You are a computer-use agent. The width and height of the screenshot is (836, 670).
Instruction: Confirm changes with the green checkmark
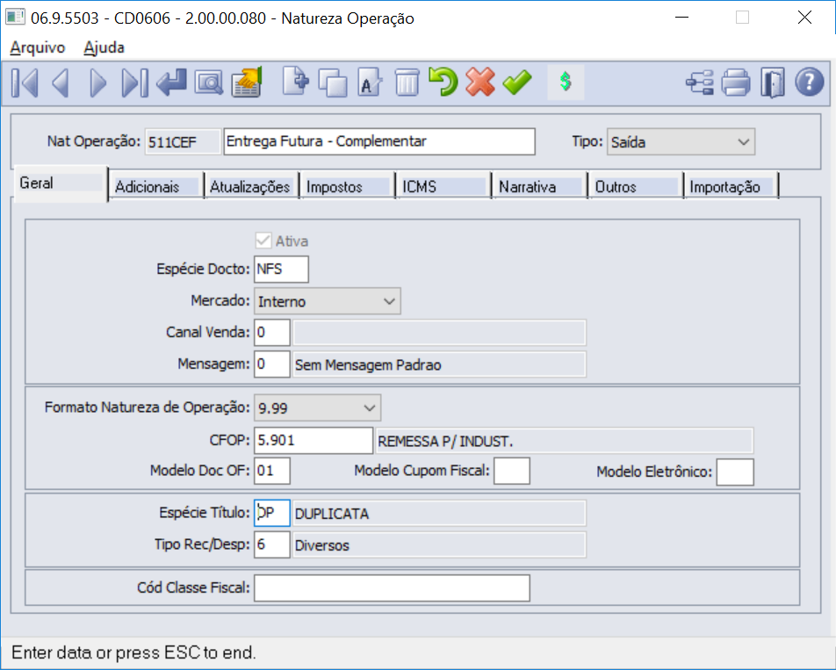(517, 82)
